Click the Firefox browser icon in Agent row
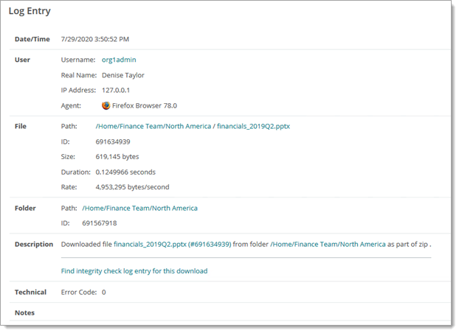 [106, 105]
